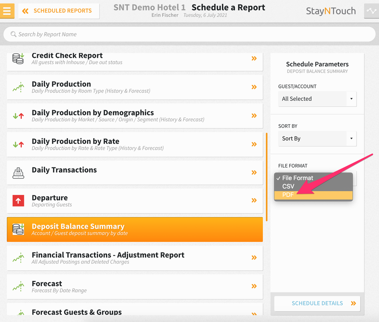Expand Forecast report double-chevron
The height and width of the screenshot is (322, 379).
coord(254,286)
